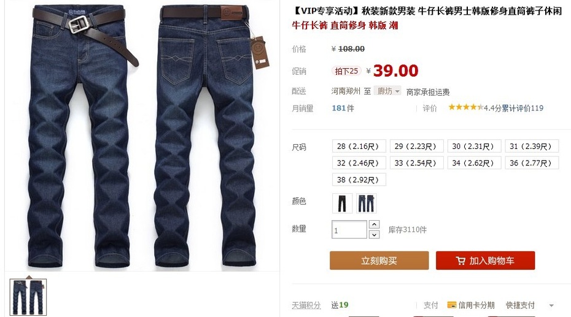Select the blue jeans color swatch

click(x=367, y=203)
